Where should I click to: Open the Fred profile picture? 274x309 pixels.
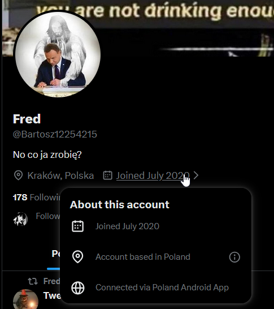click(x=58, y=54)
